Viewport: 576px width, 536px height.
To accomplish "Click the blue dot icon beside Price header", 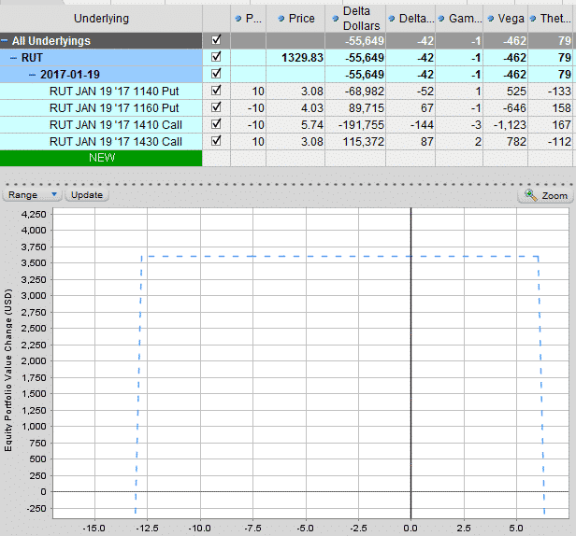I will coord(281,19).
